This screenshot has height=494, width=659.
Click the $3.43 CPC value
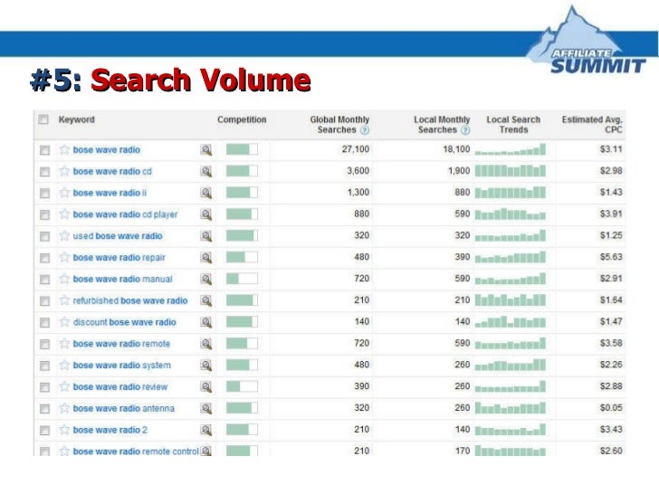click(x=611, y=429)
